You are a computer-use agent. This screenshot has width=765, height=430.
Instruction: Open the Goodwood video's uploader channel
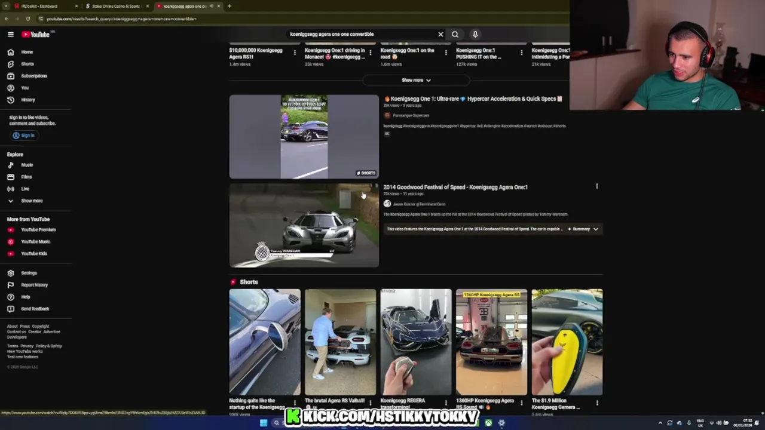pyautogui.click(x=419, y=204)
